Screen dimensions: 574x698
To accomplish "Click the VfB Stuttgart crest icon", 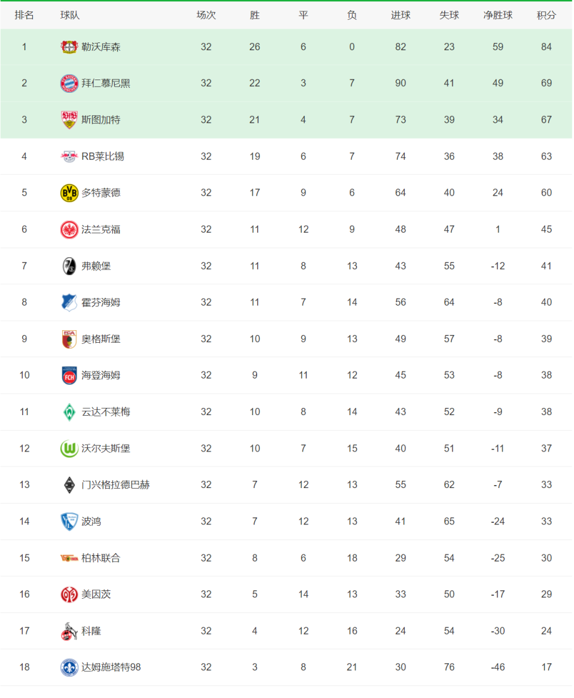I will pyautogui.click(x=69, y=120).
